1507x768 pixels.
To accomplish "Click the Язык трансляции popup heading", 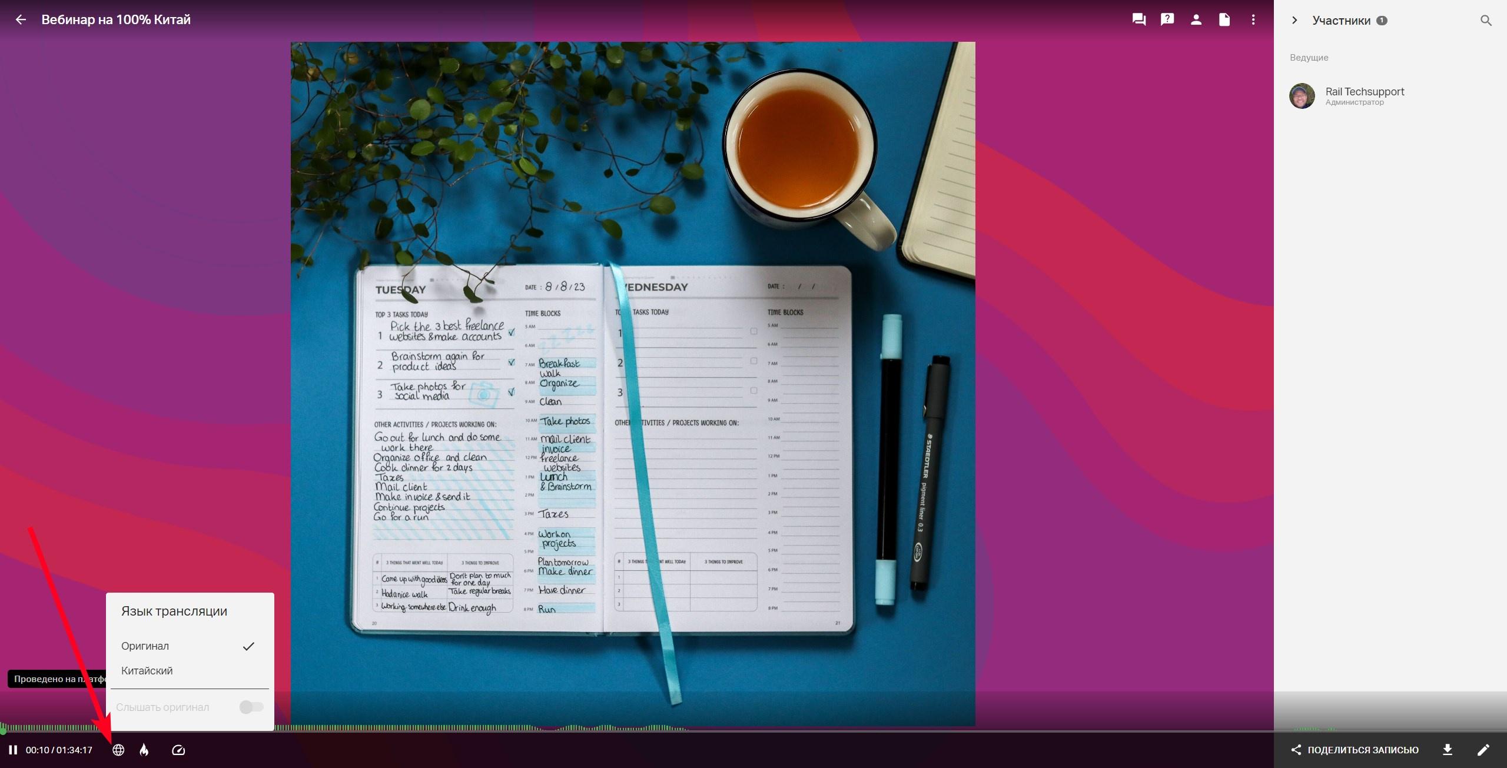I will pyautogui.click(x=174, y=611).
